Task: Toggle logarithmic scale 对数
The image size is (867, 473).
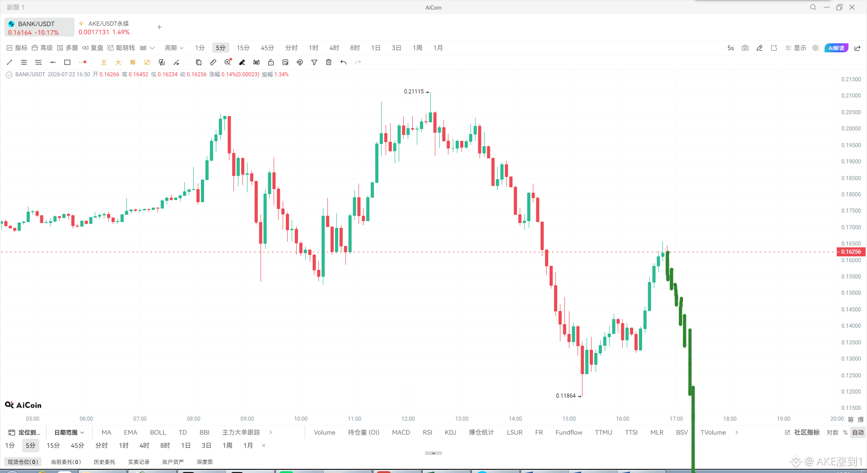Action: point(833,432)
